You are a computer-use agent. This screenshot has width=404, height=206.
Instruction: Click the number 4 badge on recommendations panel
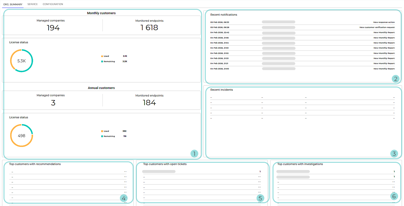124,198
